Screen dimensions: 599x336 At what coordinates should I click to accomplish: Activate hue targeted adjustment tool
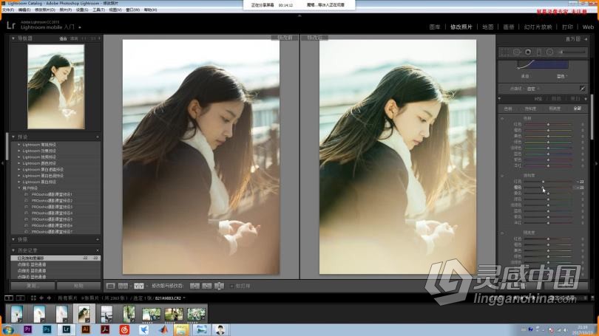click(x=502, y=119)
